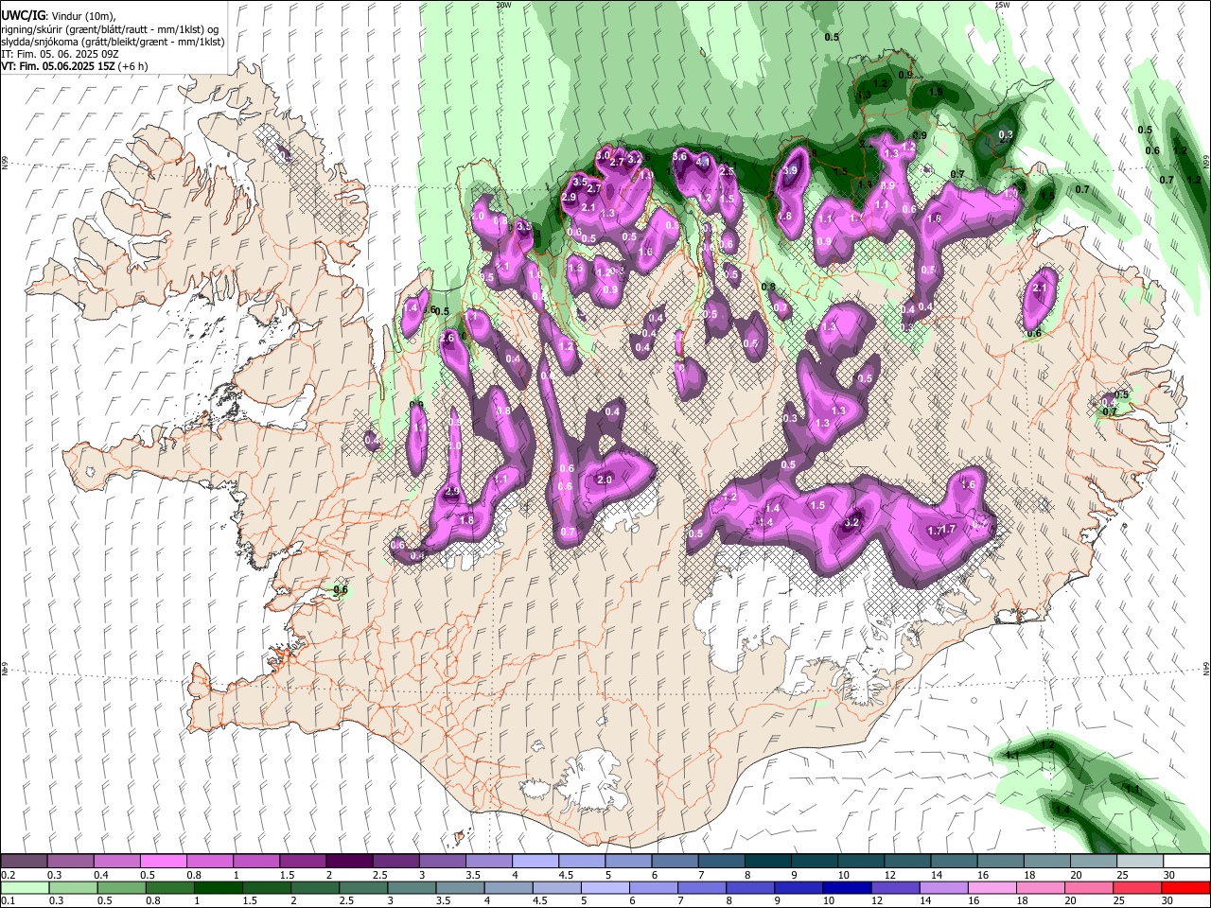Click the "2.9" snowfall value on the north coast
1211x908 pixels.
[x=569, y=197]
